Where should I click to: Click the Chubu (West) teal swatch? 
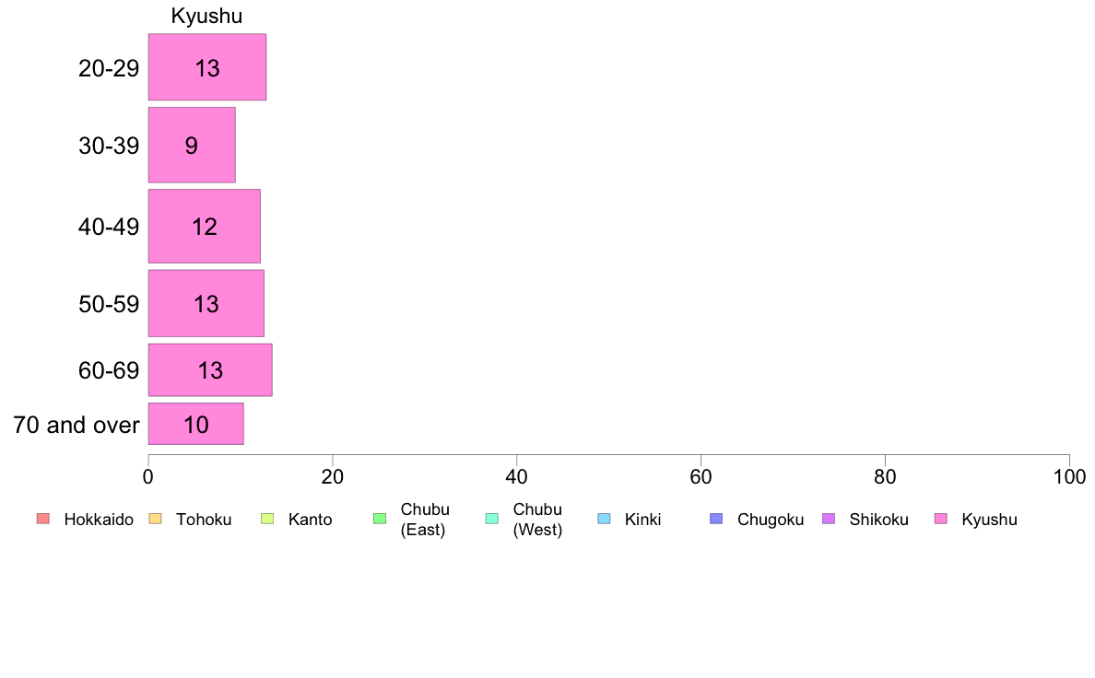(492, 519)
